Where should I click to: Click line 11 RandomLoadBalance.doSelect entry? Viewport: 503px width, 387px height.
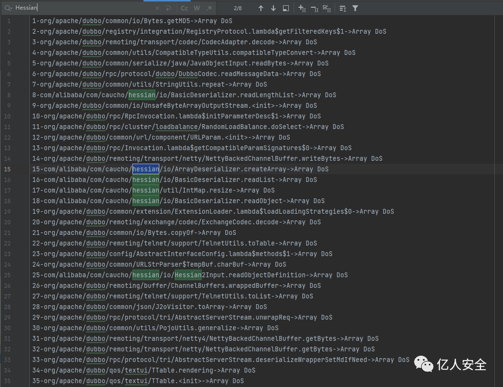tap(188, 127)
